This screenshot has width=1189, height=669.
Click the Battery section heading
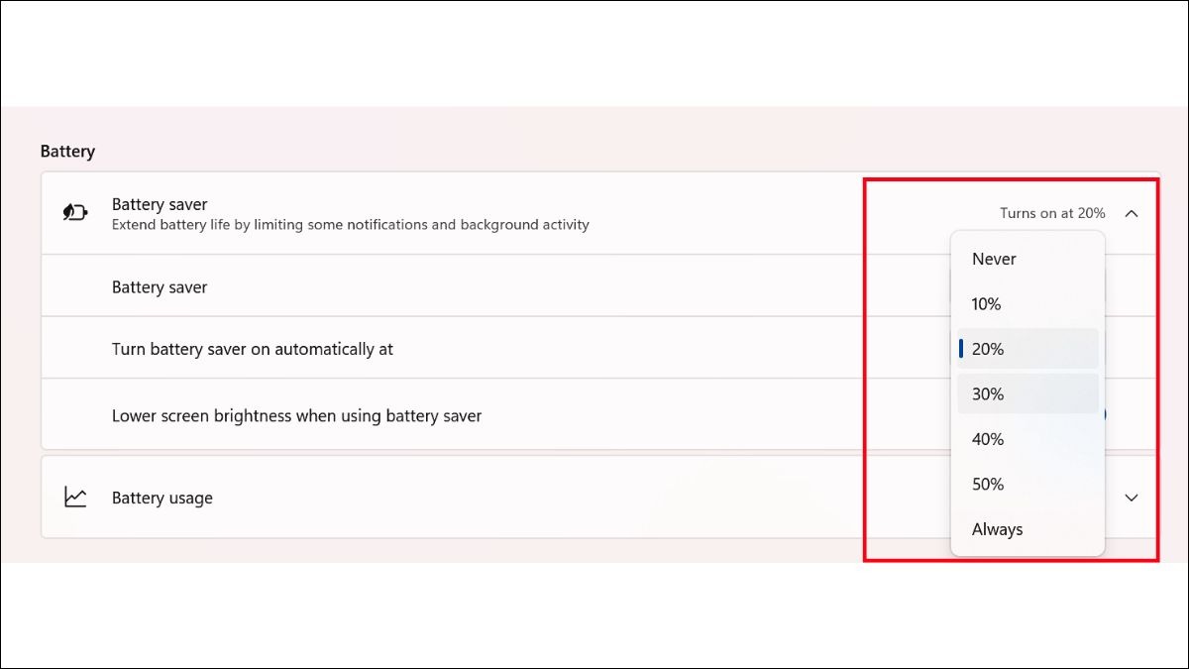(x=67, y=152)
